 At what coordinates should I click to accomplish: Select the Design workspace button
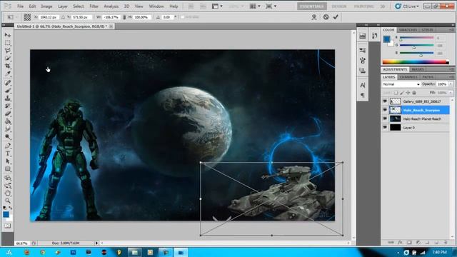[339, 6]
